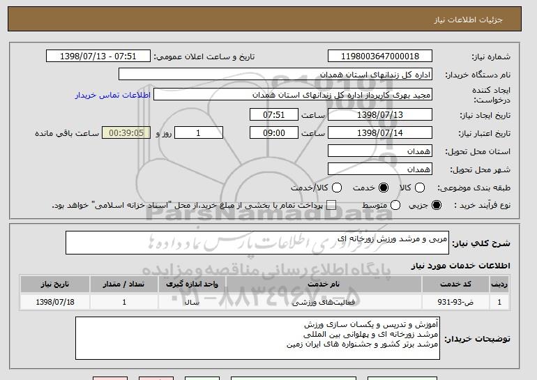This screenshot has width=537, height=380.
Task: Select the فعالیت‌های ورزشی service name cell
Action: pos(324,303)
